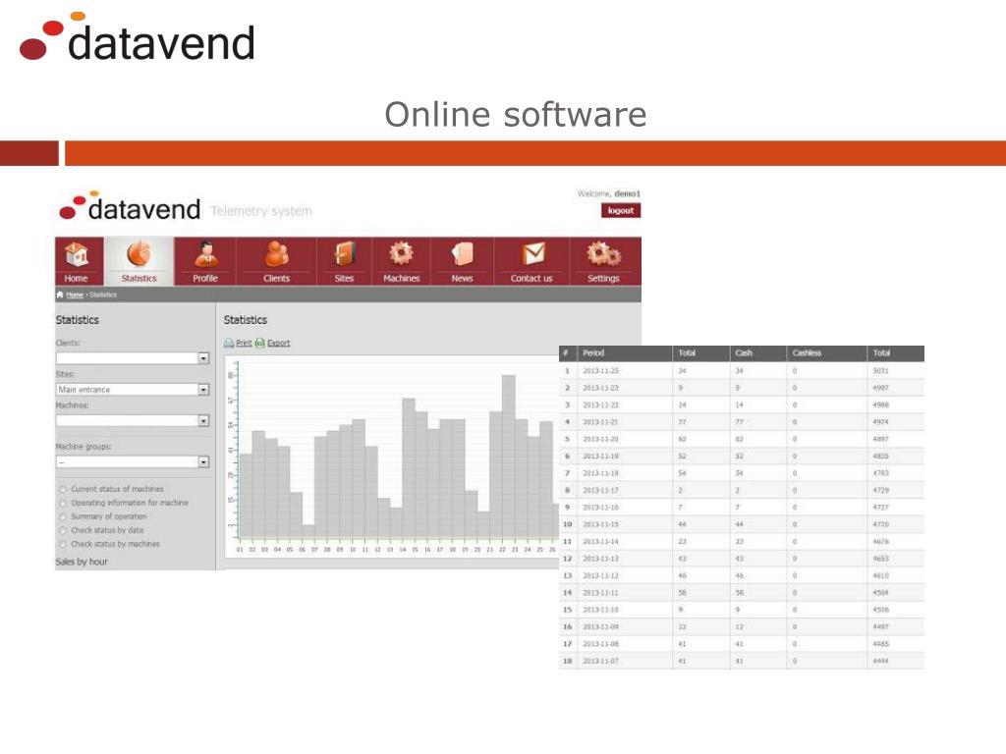The width and height of the screenshot is (1006, 754).
Task: Click the tallest bar at hour 22
Action: (x=508, y=456)
